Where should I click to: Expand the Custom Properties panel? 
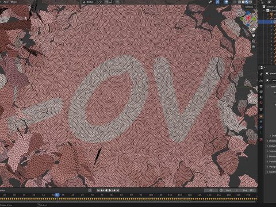tap(267, 172)
